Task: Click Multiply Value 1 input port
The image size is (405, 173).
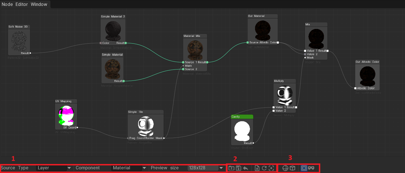Action: pos(274,107)
